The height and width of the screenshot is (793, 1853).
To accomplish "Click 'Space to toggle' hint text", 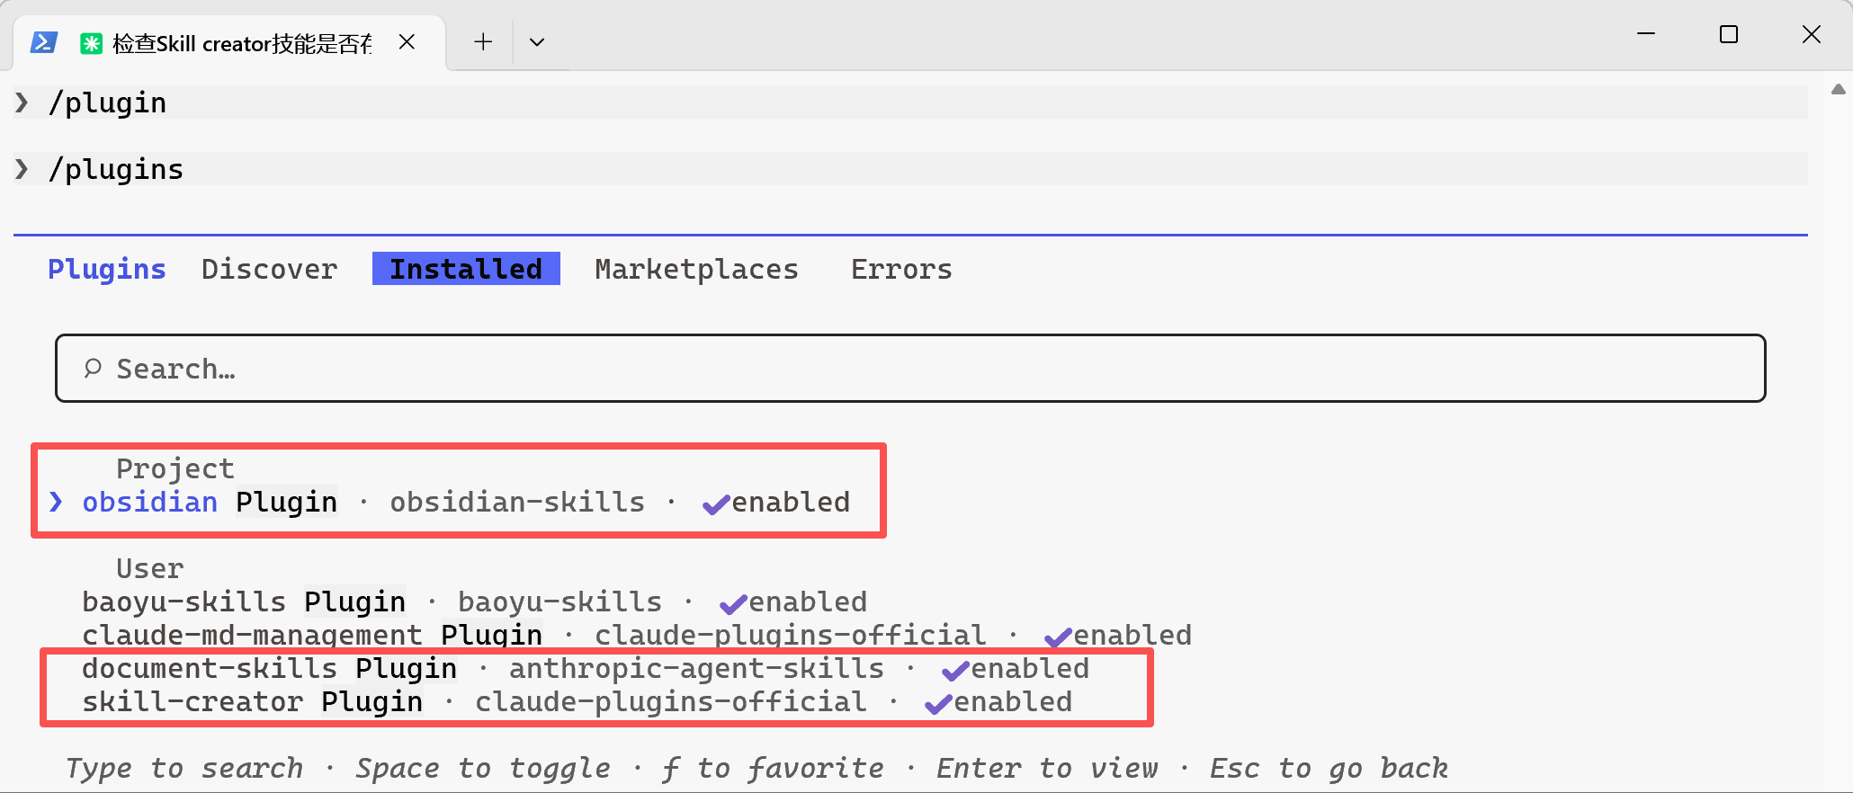I will pyautogui.click(x=483, y=768).
